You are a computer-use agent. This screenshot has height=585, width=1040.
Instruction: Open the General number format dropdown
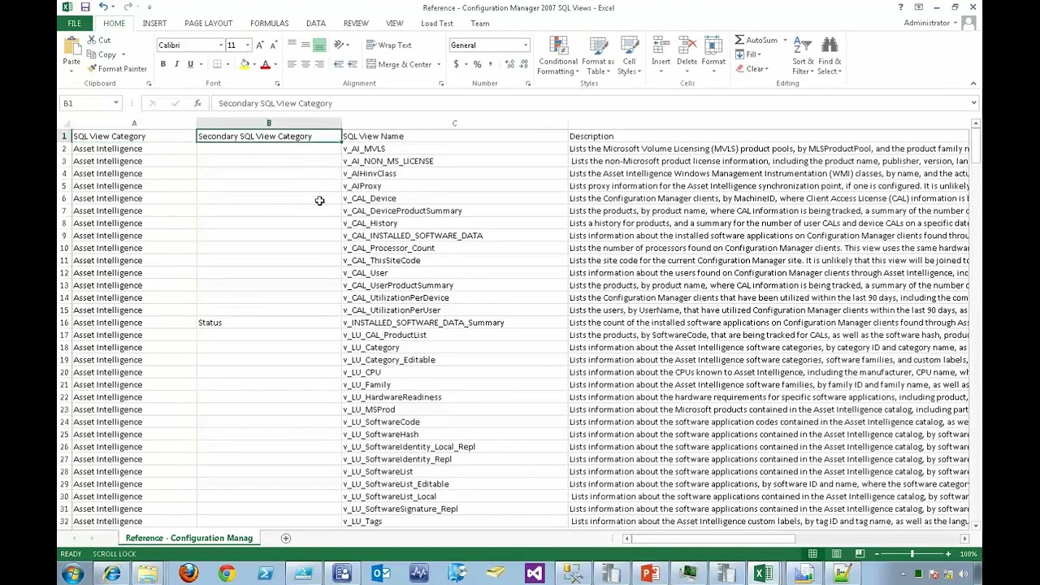[525, 45]
